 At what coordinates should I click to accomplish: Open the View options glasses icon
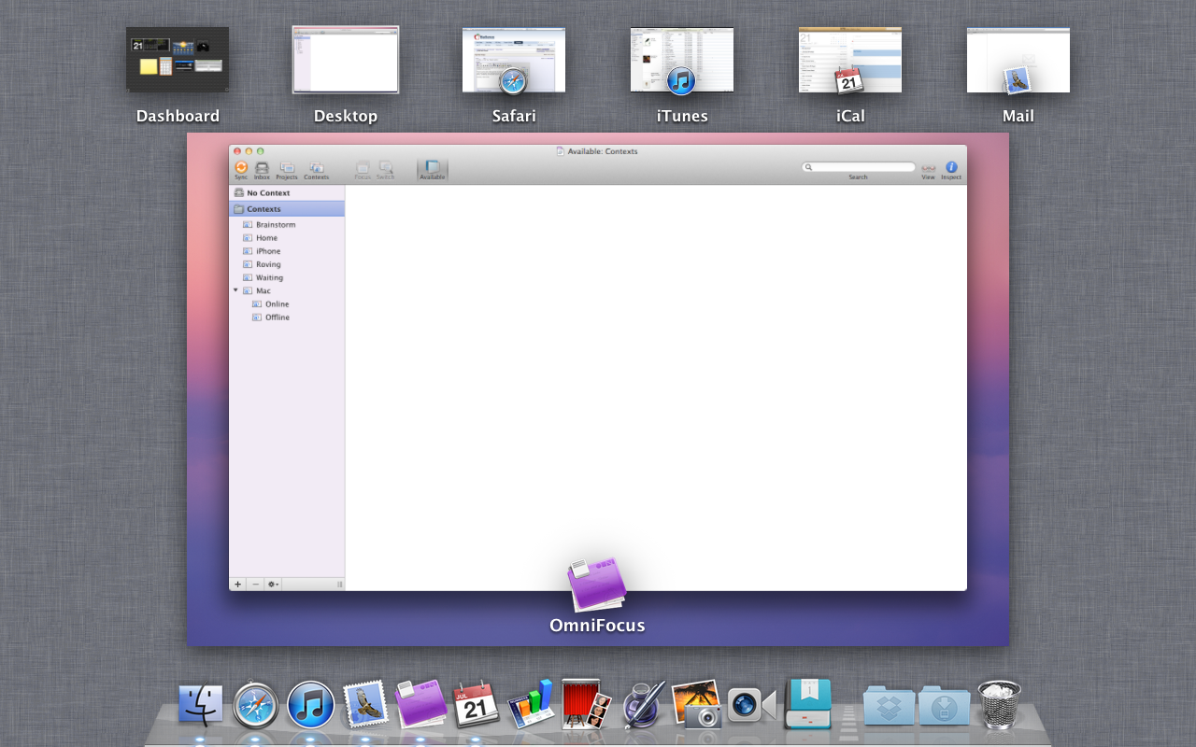pos(928,168)
